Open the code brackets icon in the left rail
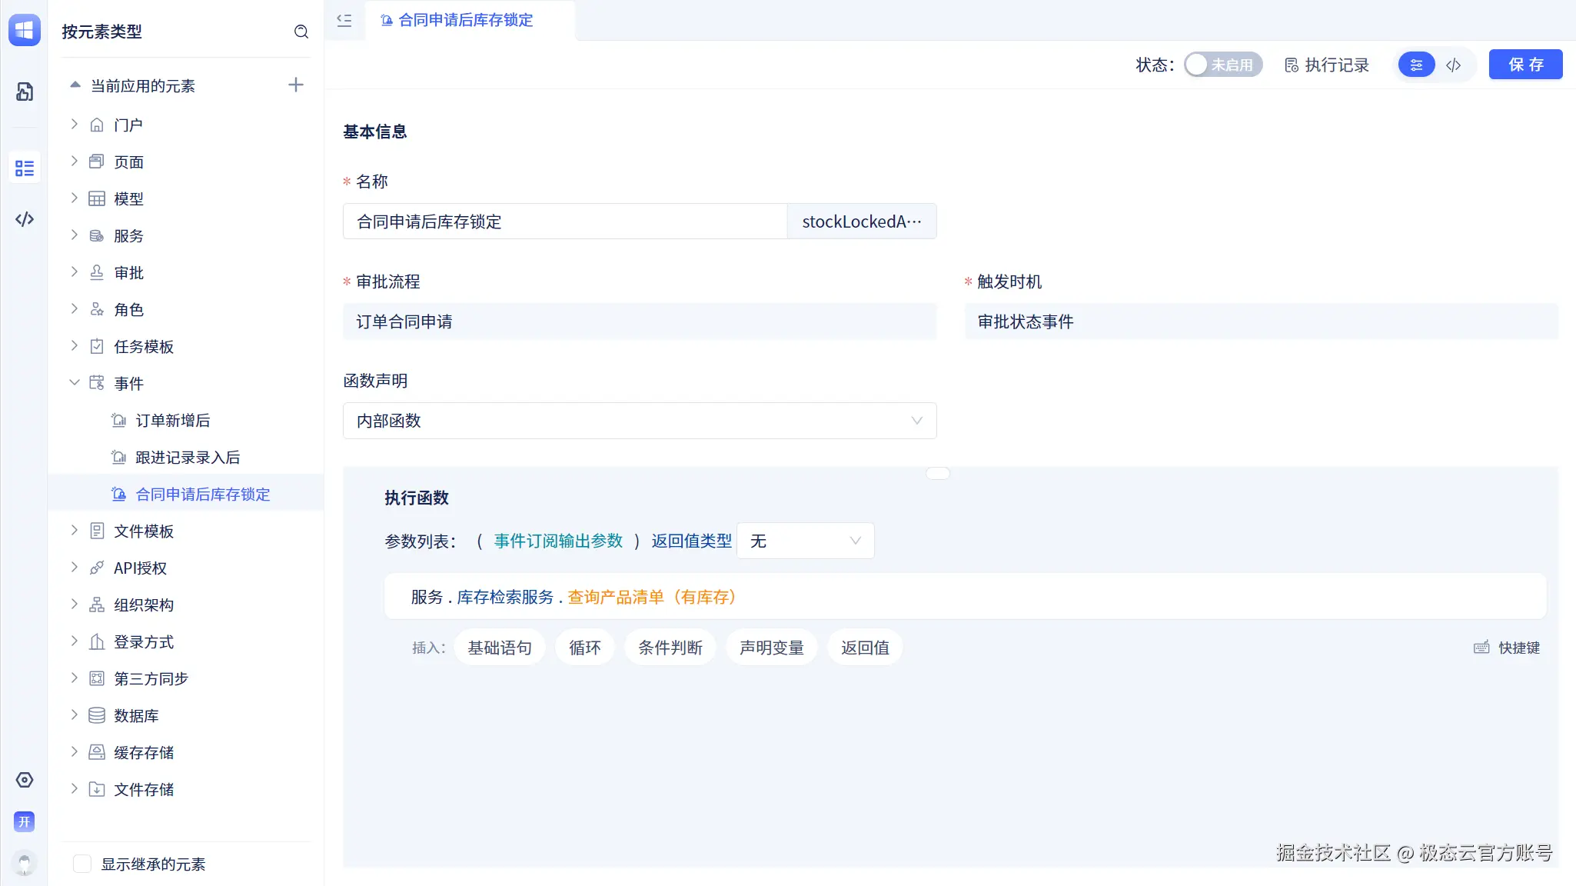Viewport: 1576px width, 886px height. [25, 219]
